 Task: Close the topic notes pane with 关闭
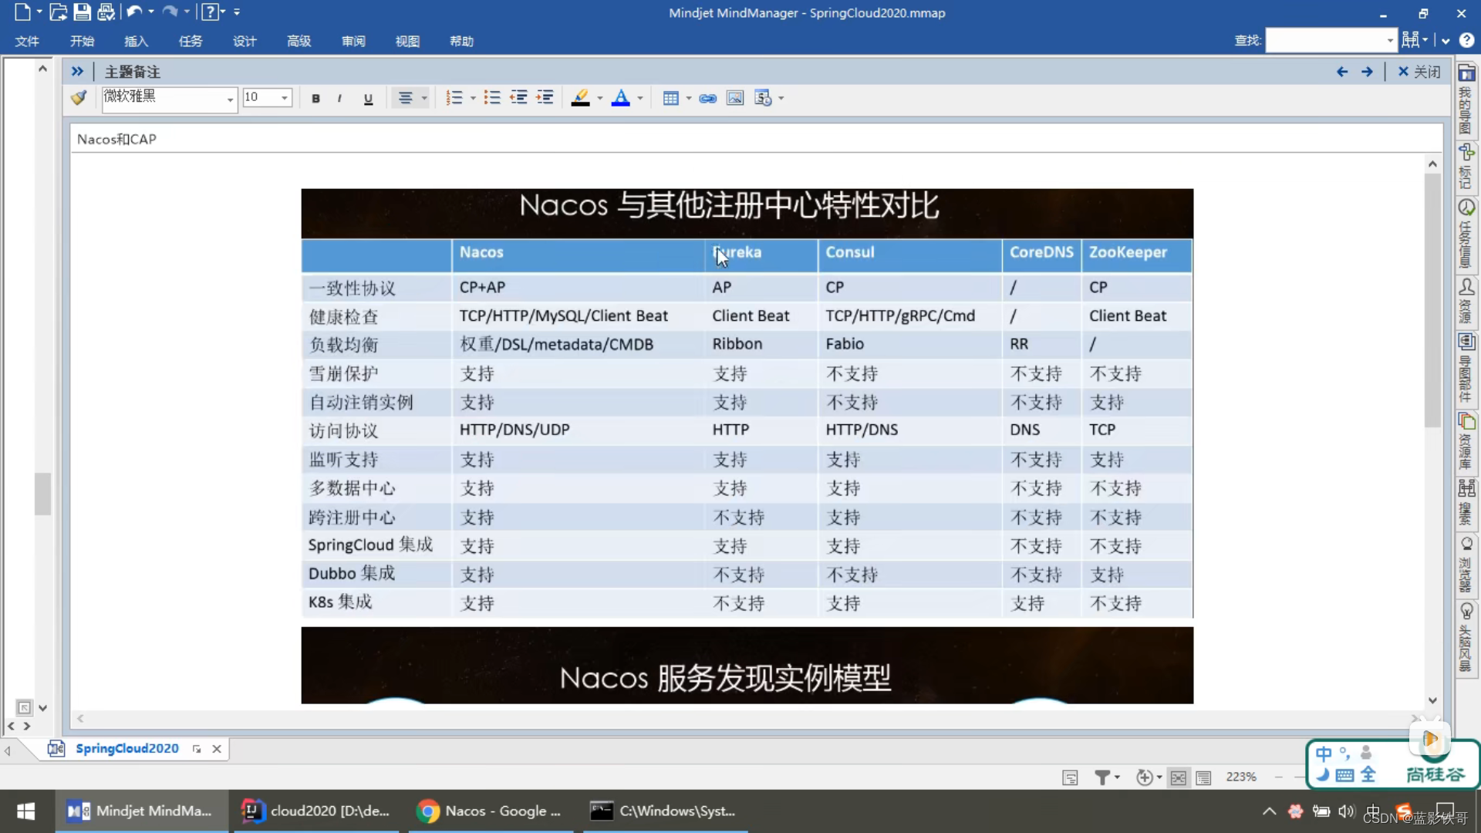coord(1419,72)
